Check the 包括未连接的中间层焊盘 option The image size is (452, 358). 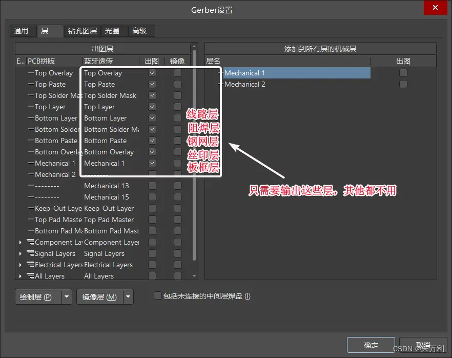[x=157, y=296]
